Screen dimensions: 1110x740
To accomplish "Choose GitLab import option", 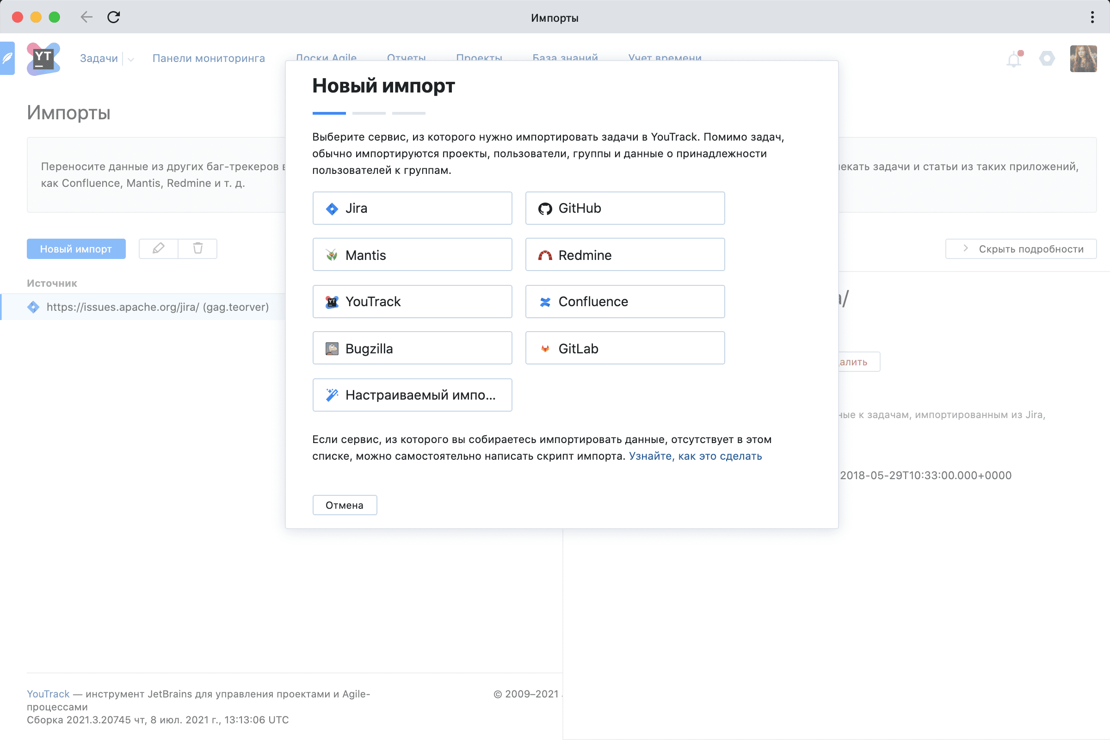I will (625, 348).
